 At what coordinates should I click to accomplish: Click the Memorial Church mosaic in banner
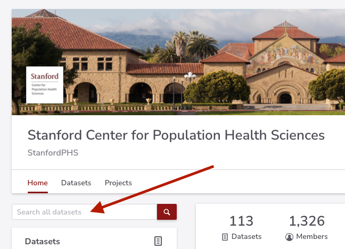pyautogui.click(x=285, y=53)
